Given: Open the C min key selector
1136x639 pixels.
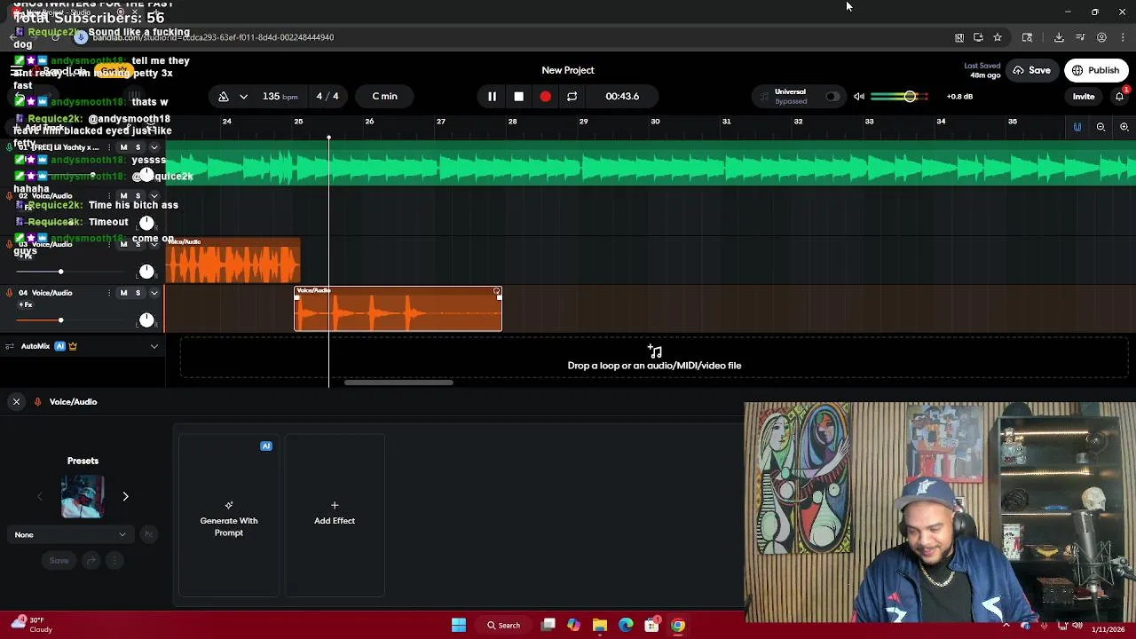Looking at the screenshot, I should coord(384,96).
